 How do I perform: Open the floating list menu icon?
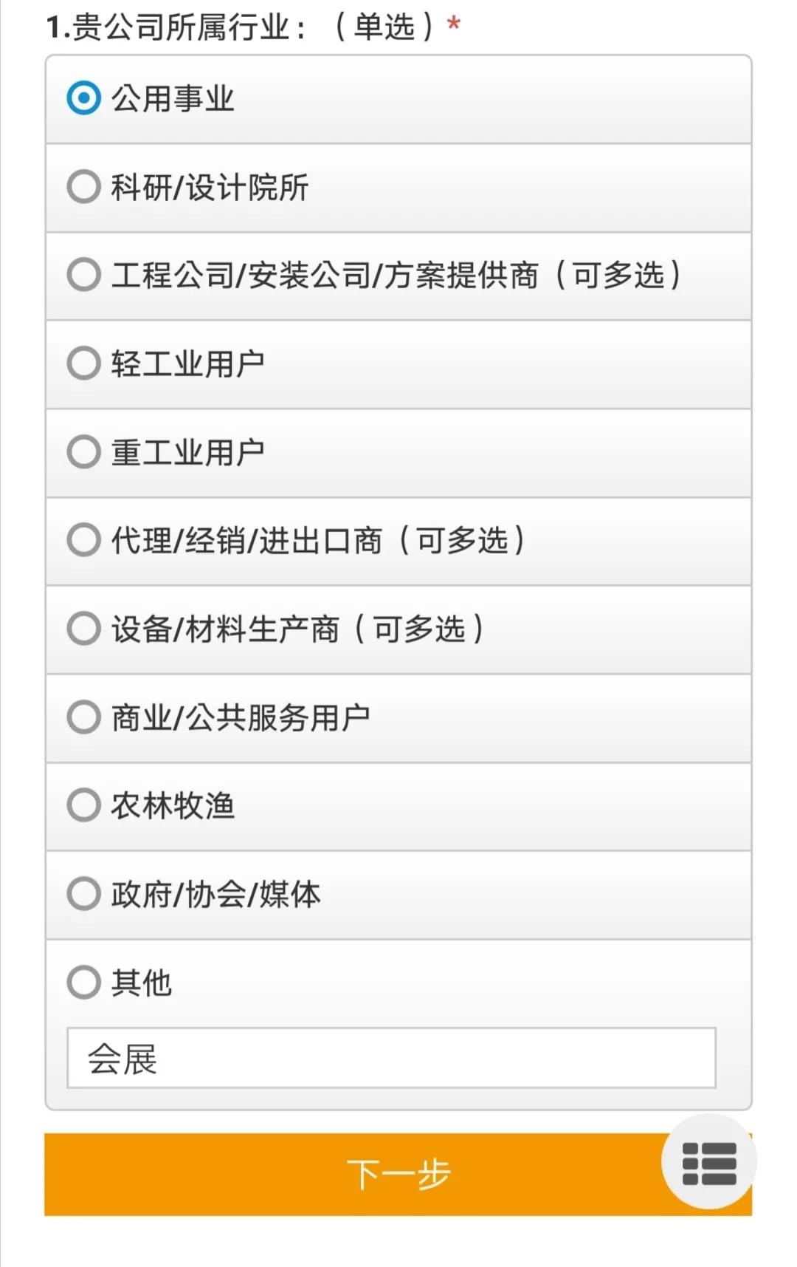[x=708, y=1162]
